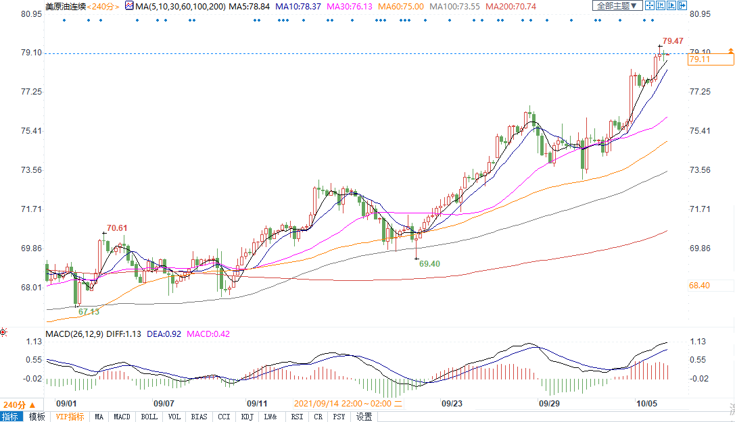
Task: Click the crosshair cursor icon at top right
Action: click(x=650, y=6)
